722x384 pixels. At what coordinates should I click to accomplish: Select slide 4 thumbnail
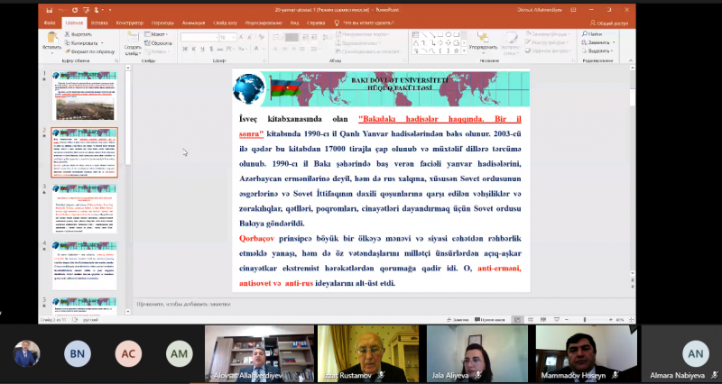pyautogui.click(x=84, y=265)
